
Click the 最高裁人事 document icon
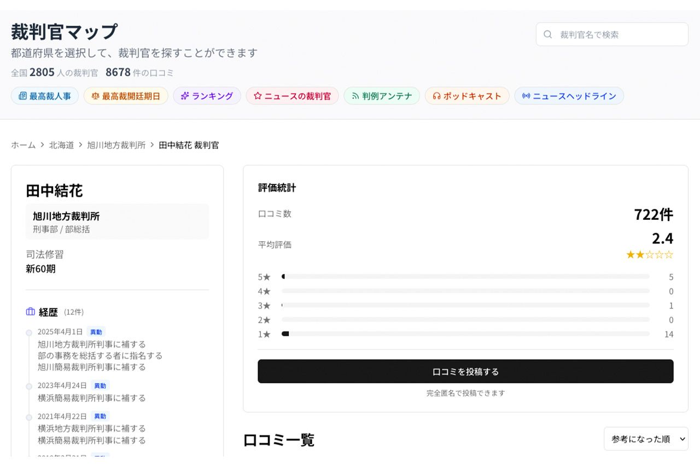coord(22,96)
